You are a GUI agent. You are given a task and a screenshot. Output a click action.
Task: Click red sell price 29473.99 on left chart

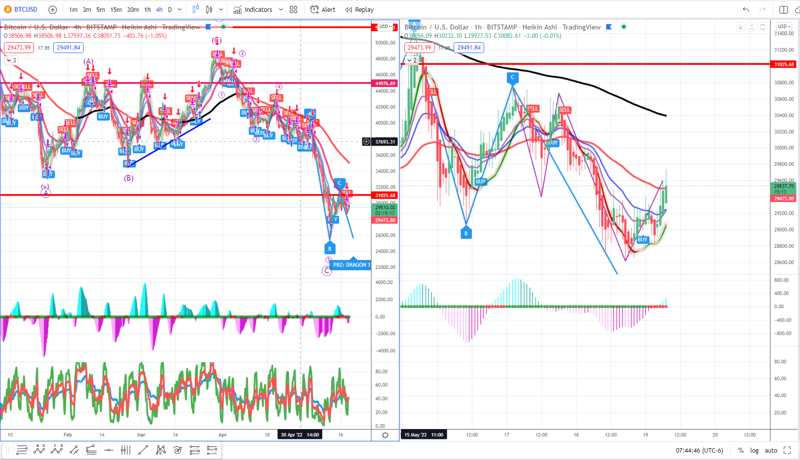[x=19, y=48]
